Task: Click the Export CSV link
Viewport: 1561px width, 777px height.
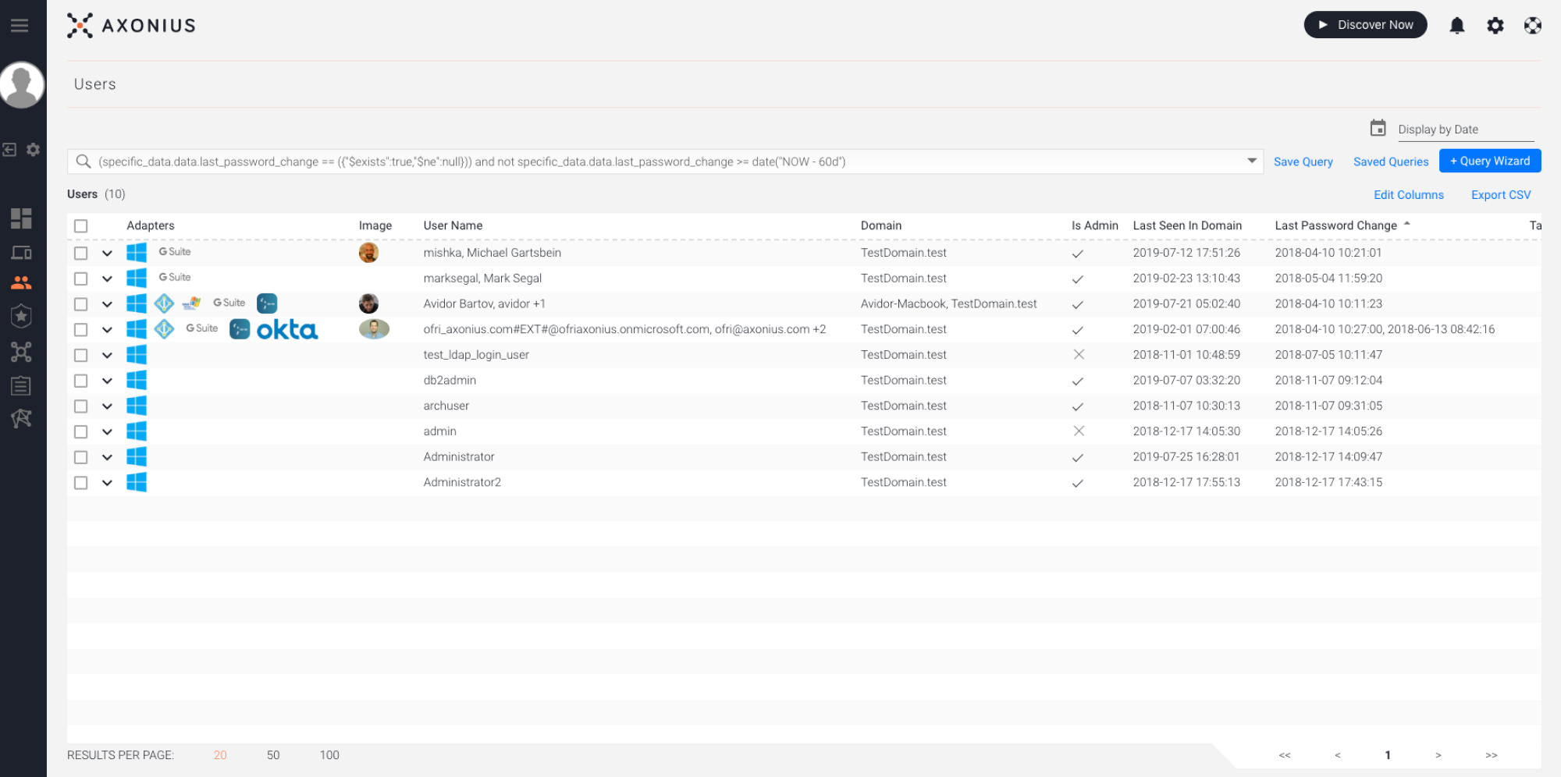Action: coord(1500,195)
